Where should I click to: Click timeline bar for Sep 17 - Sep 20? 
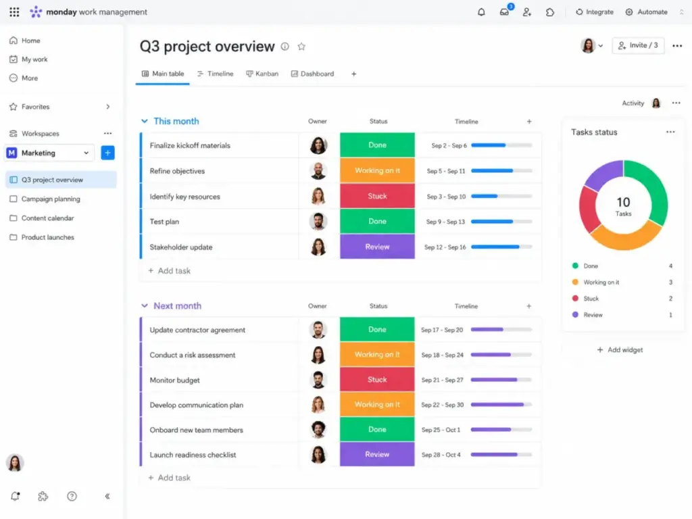(x=501, y=329)
